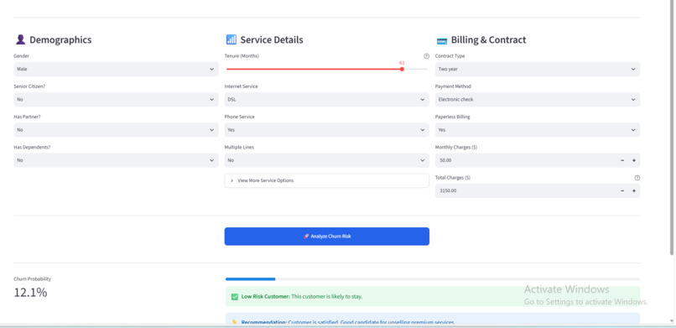This screenshot has height=328, width=676.
Task: Open the Payment Method dropdown showing Electronic check
Action: (538, 100)
